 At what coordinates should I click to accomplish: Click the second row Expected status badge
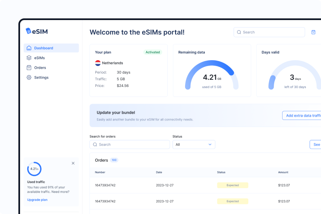[x=232, y=201]
